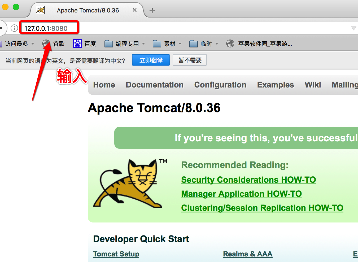
Task: Open a new tab with plus button
Action: click(152, 10)
